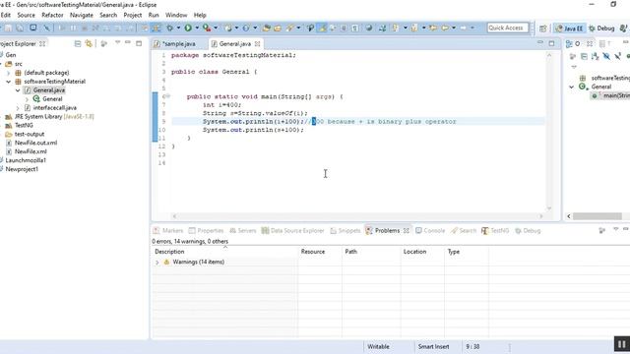Screen dimensions: 630x354
Task: Open the Back navigation history dropdown
Action: click(454, 28)
